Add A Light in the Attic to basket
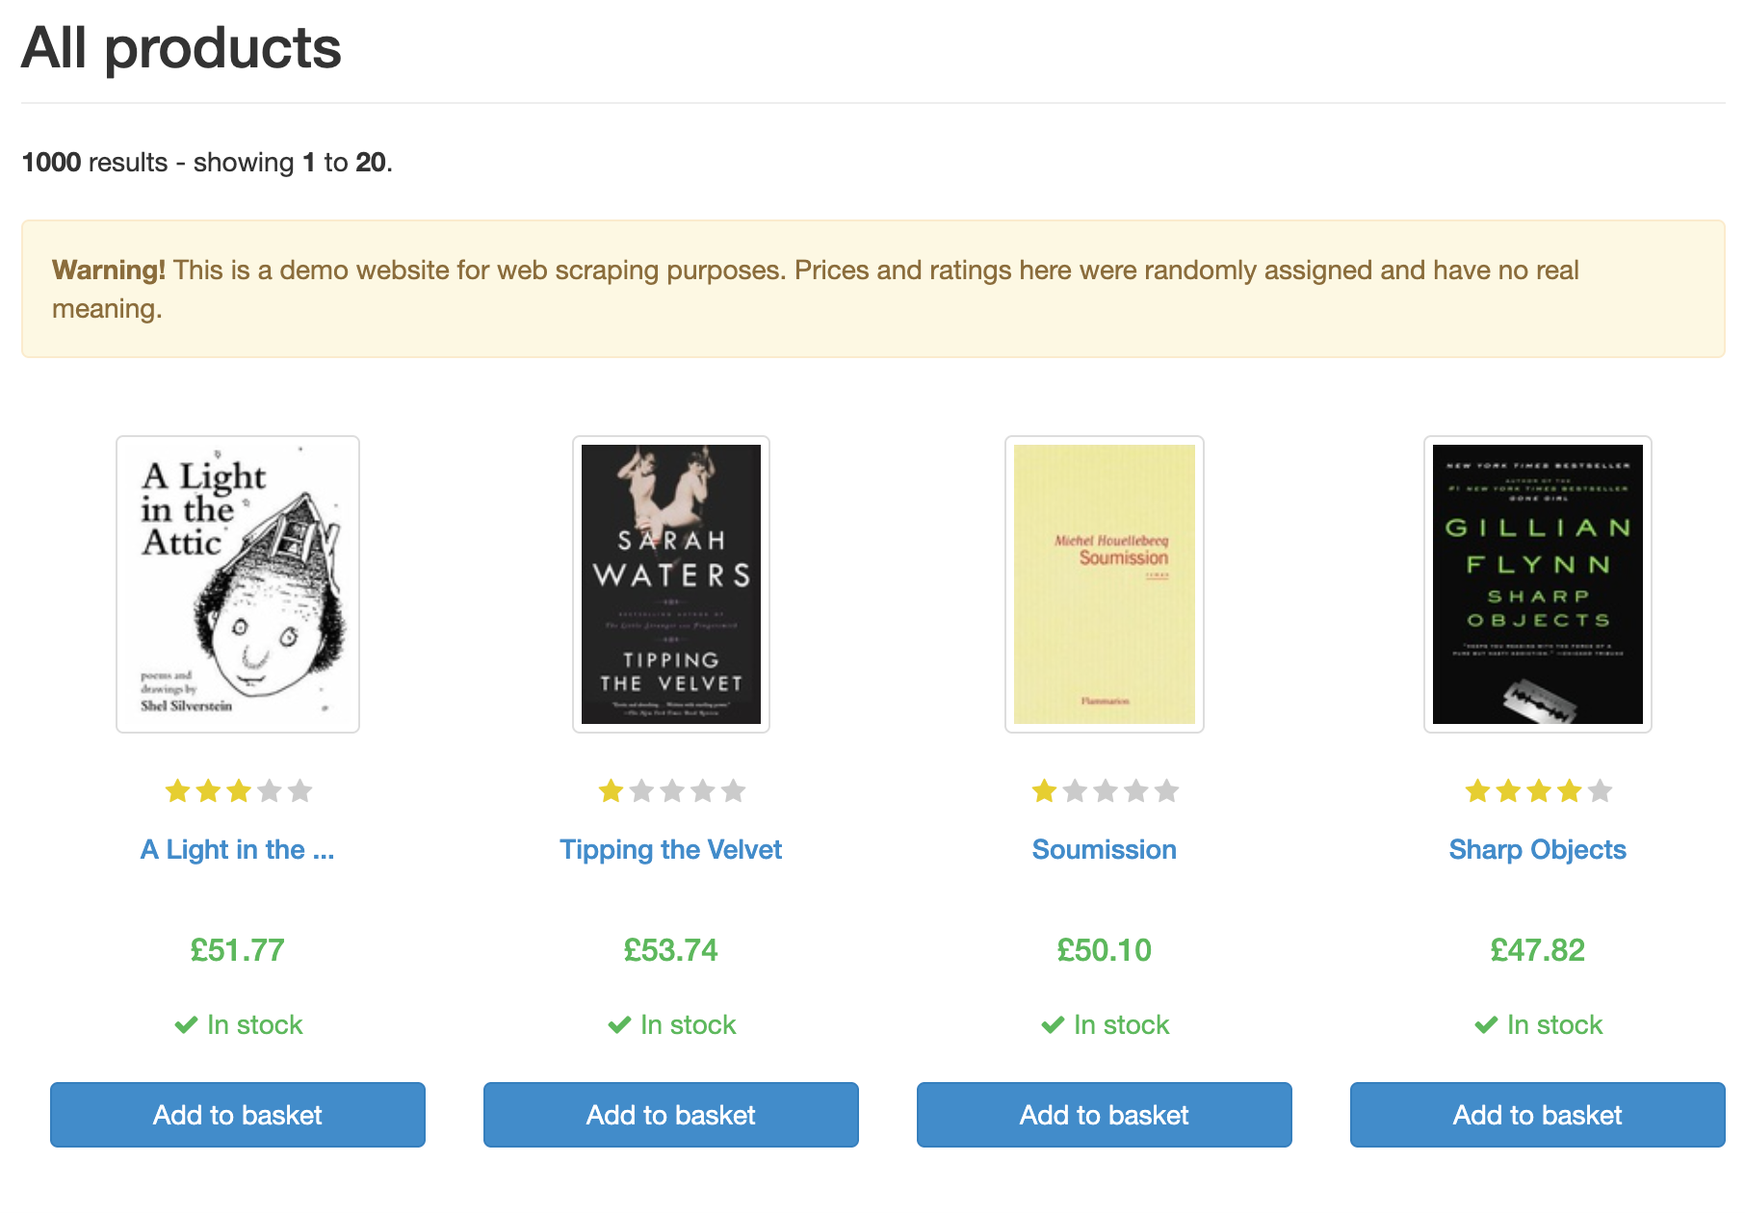This screenshot has height=1213, width=1745. click(x=238, y=1115)
